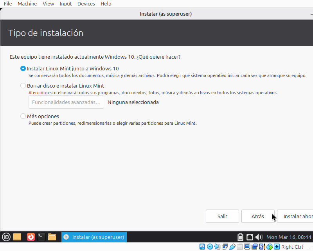Open the terminal from the panel
This screenshot has height=251, width=313.
tap(41, 237)
